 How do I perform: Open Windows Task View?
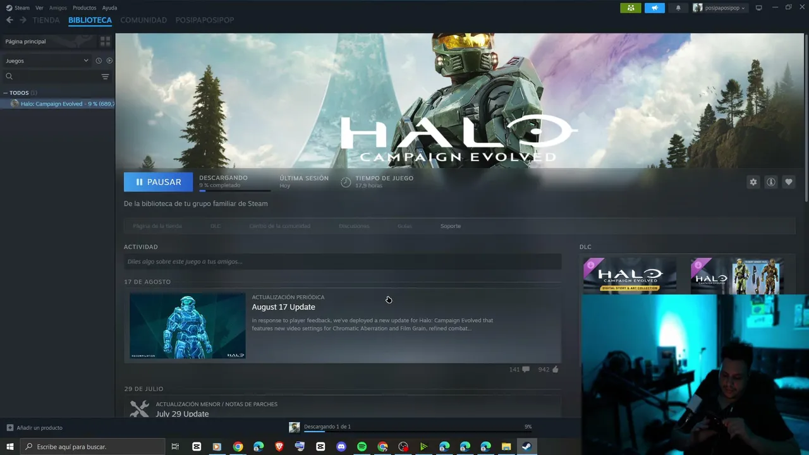point(175,447)
